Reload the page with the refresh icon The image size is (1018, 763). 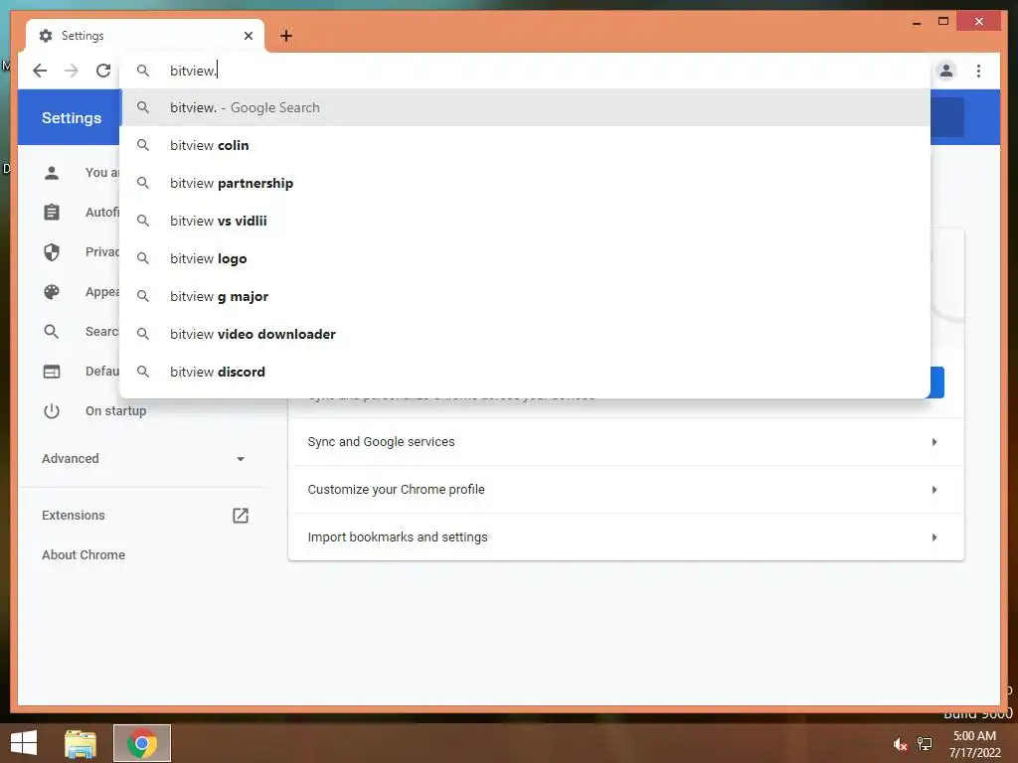pos(103,71)
